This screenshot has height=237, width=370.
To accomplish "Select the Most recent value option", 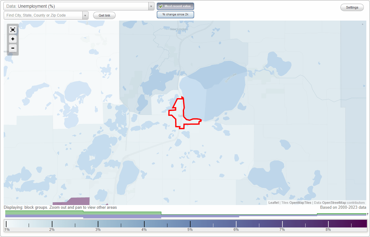I will pyautogui.click(x=175, y=6).
